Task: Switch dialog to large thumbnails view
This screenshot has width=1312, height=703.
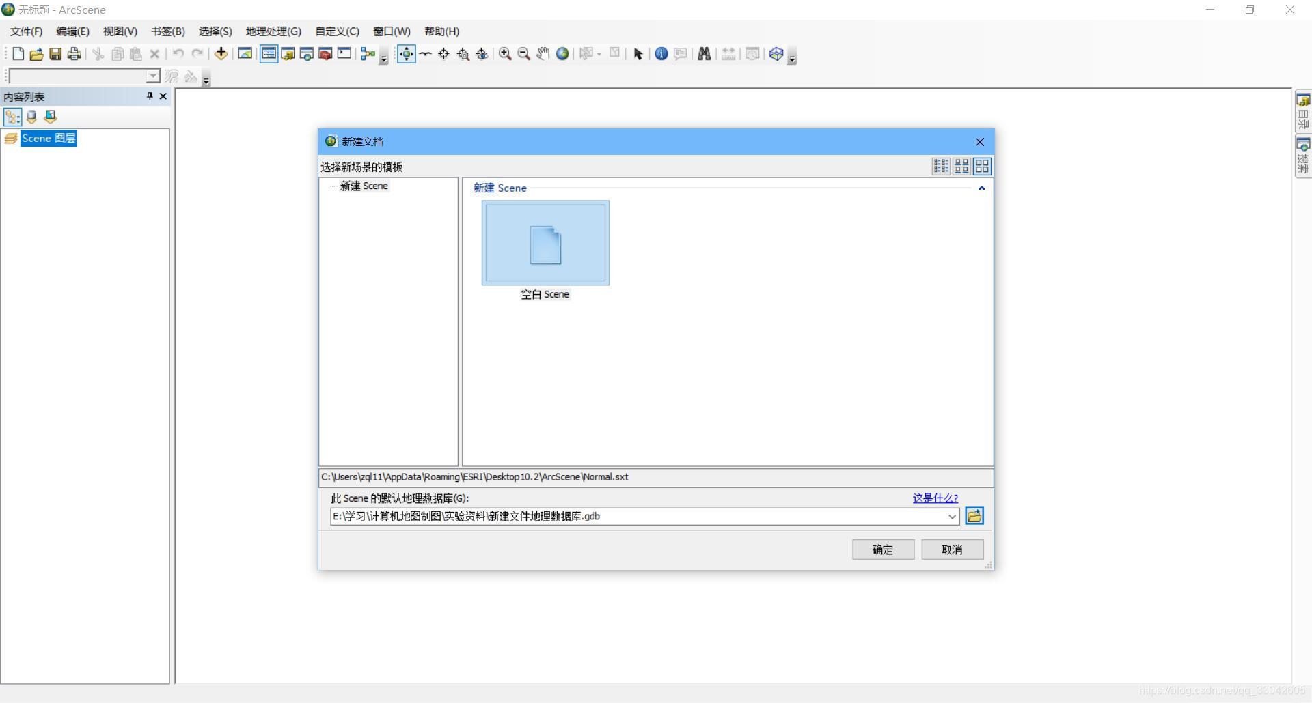Action: (982, 166)
